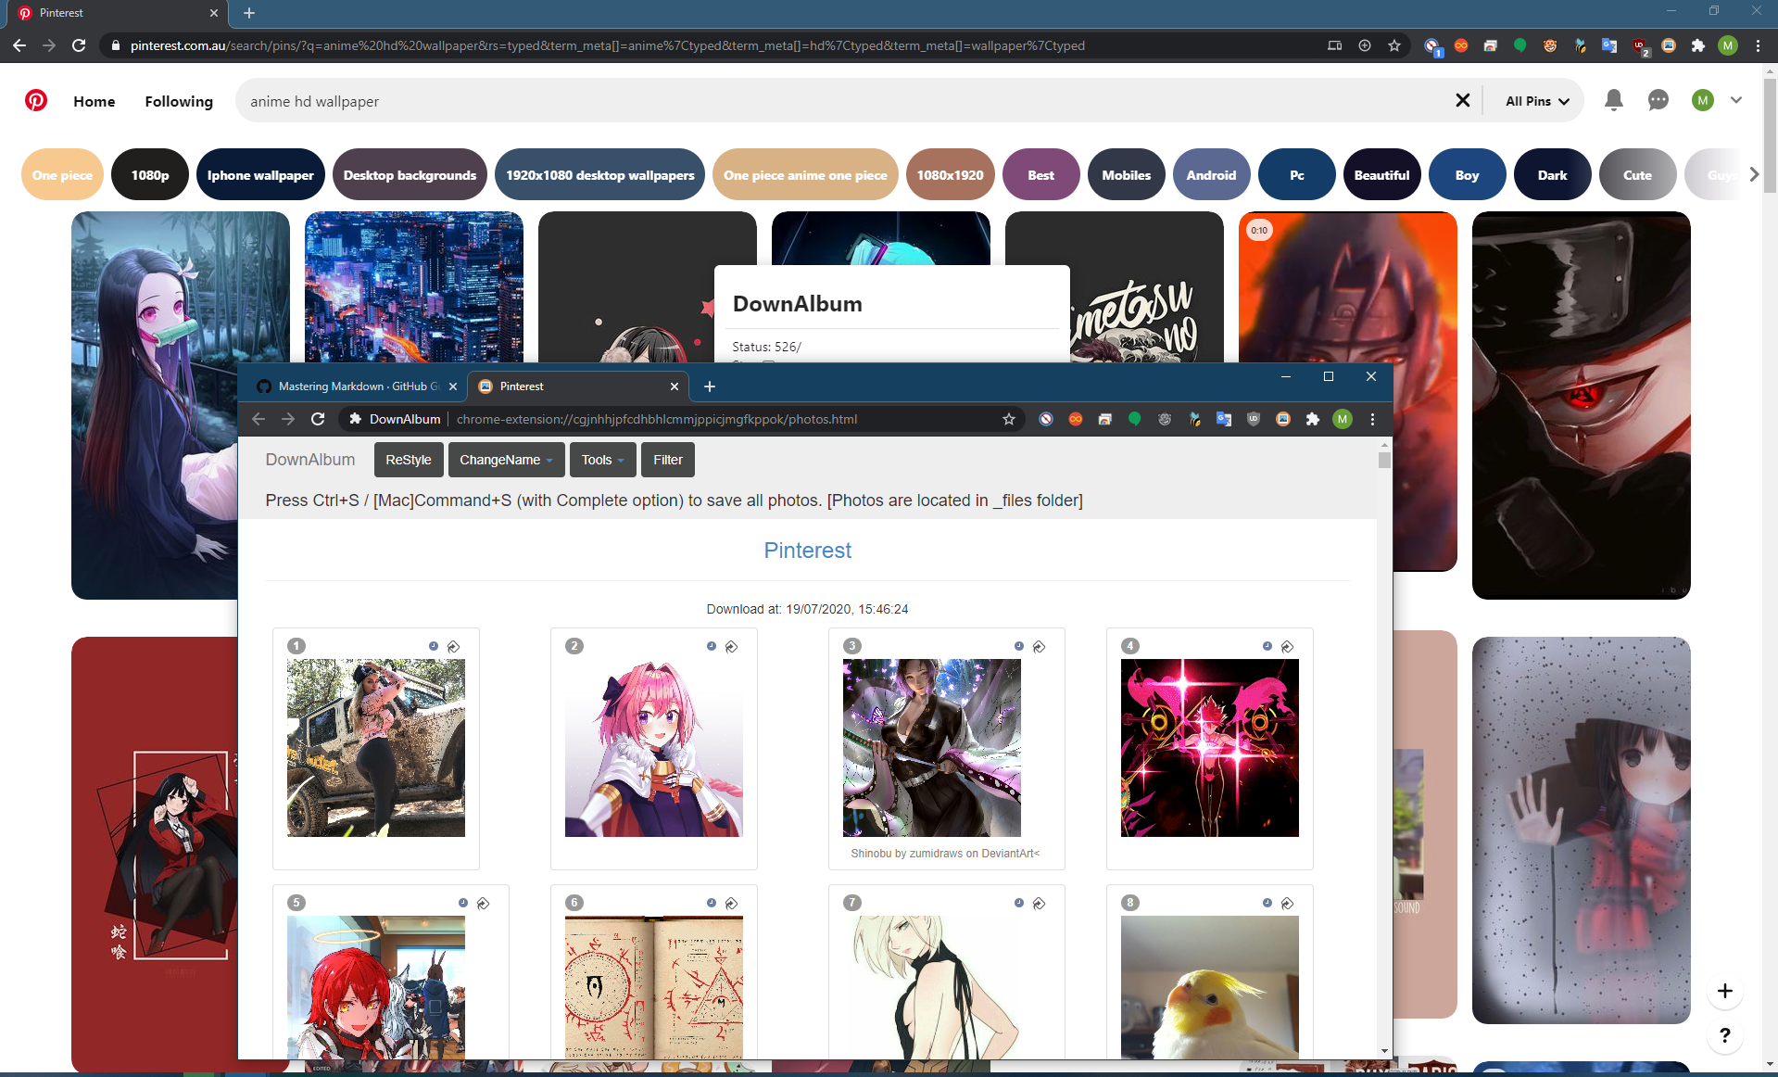This screenshot has height=1077, width=1778.
Task: Reload the Pinterest search page
Action: click(x=79, y=45)
